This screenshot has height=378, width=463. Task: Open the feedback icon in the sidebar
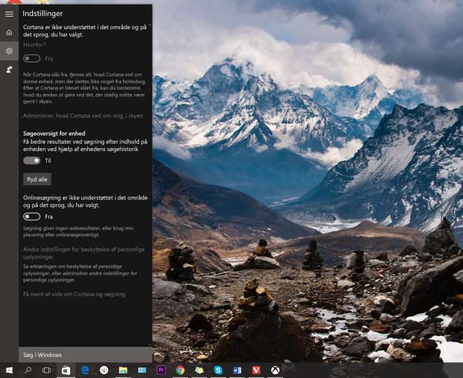9,70
